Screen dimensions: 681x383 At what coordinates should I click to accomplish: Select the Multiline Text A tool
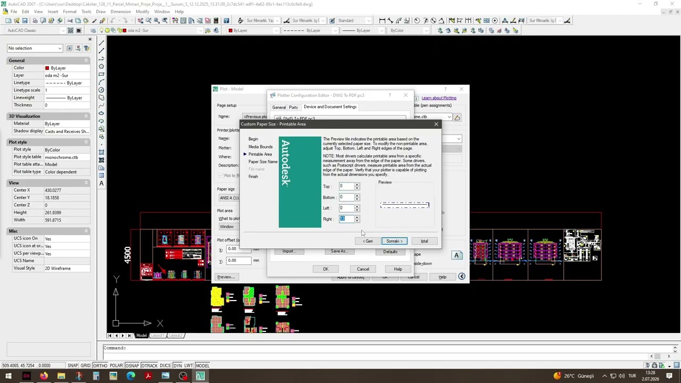[x=102, y=184]
